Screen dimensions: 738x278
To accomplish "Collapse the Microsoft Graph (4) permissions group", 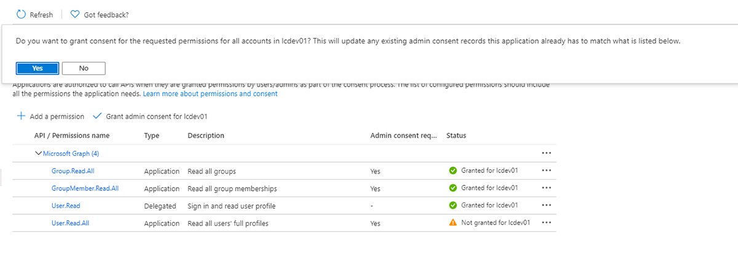I will coord(39,153).
